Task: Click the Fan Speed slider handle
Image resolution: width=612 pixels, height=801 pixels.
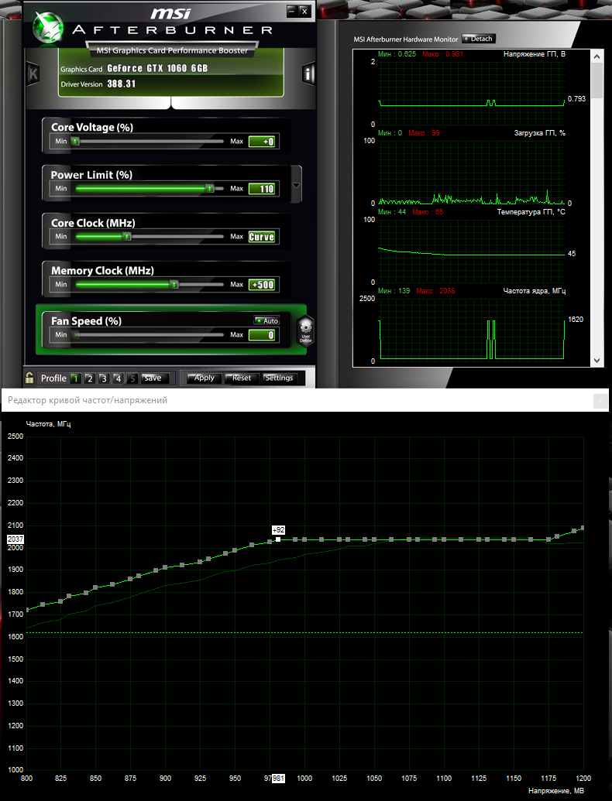Action: coord(76,335)
